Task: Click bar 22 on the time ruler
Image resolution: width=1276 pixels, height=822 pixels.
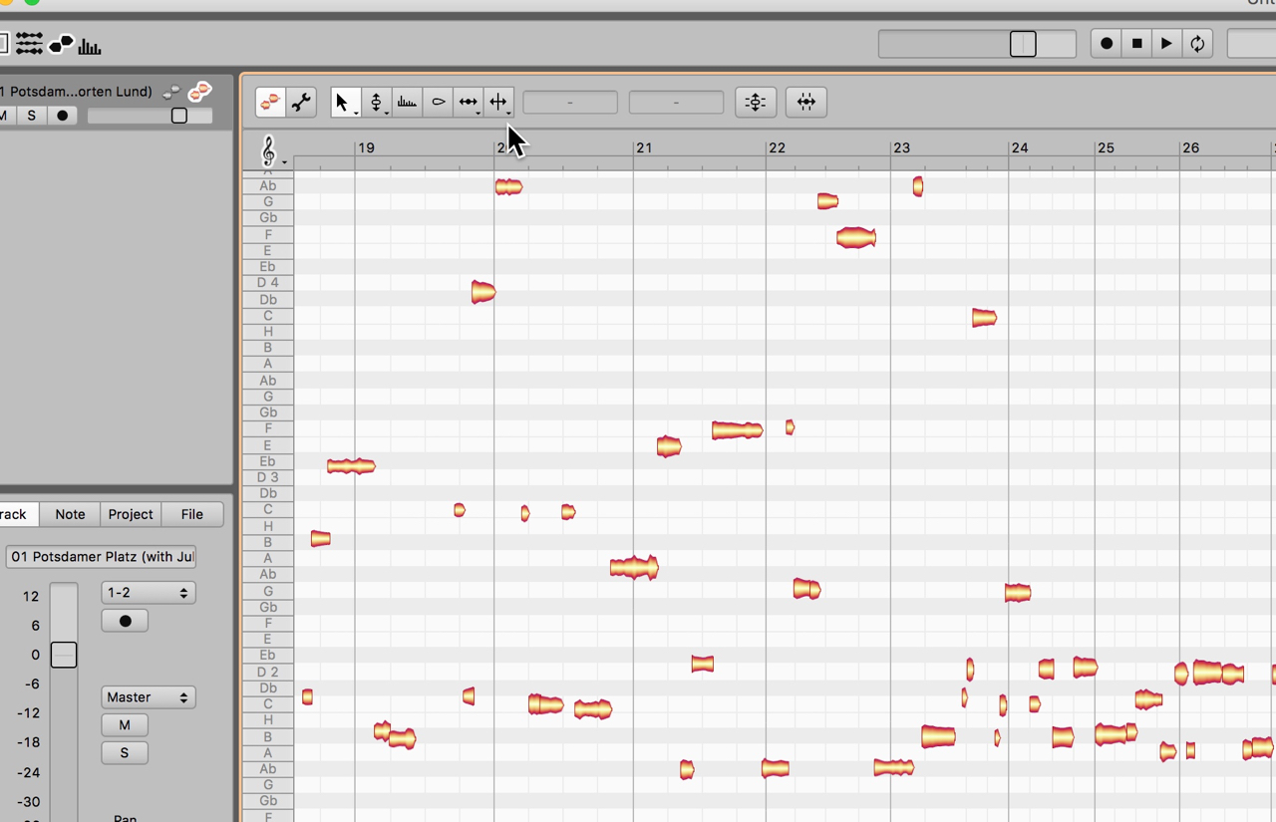Action: pyautogui.click(x=777, y=147)
